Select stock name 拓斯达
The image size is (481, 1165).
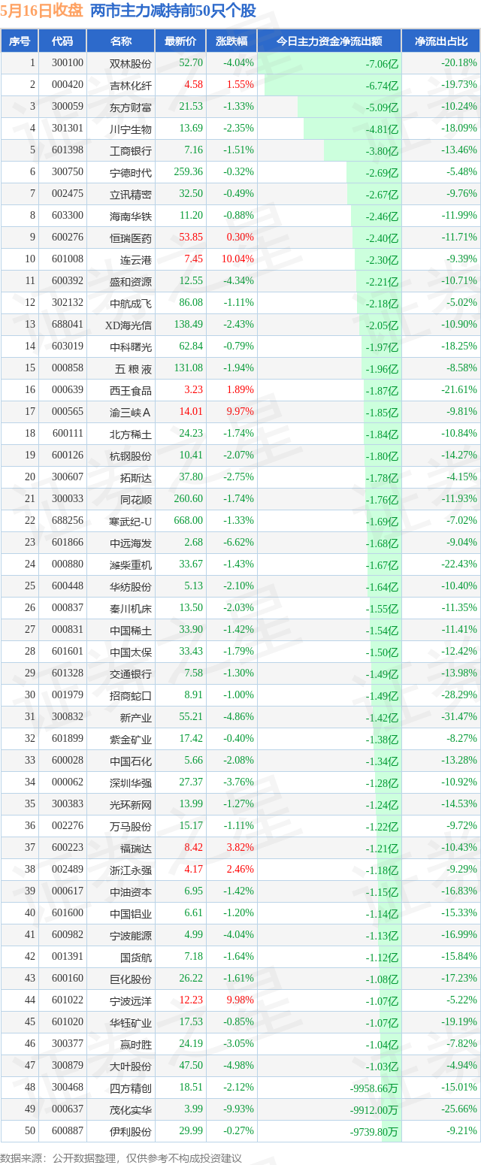[x=136, y=477]
